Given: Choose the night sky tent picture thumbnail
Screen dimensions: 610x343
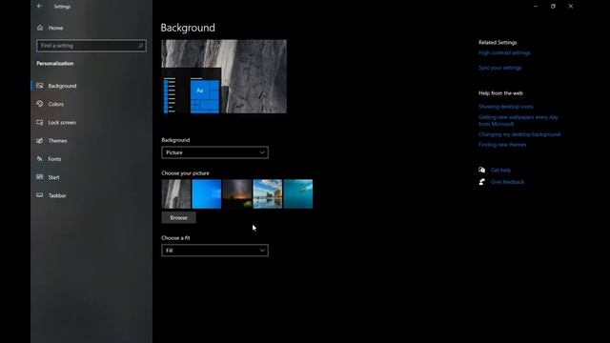Looking at the screenshot, I should (x=237, y=194).
